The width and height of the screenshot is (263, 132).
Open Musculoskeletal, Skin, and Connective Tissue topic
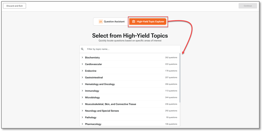[110, 104]
